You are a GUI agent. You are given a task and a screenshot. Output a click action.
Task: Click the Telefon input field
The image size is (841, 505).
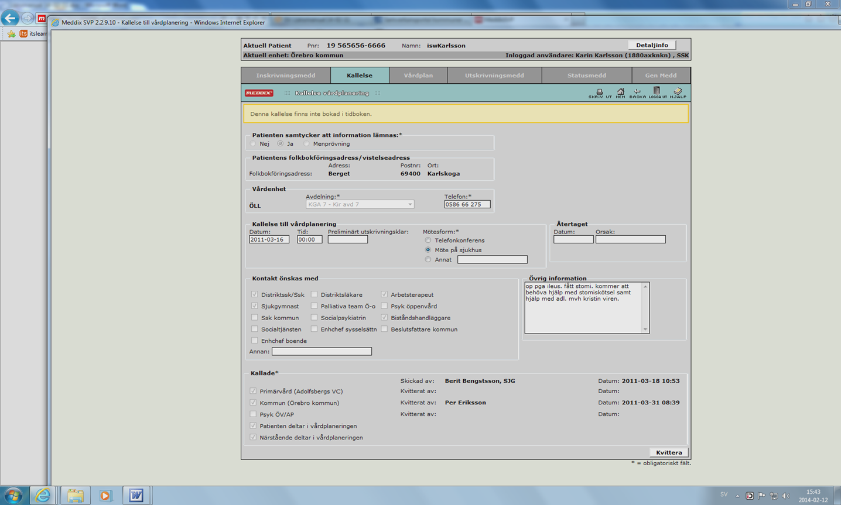(x=467, y=204)
